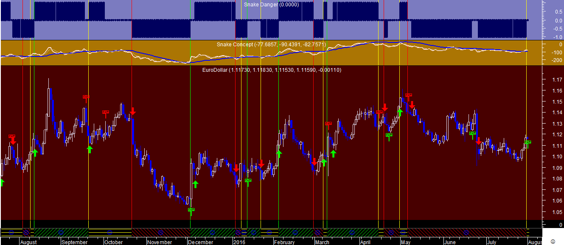Click the green buy arrow on September's yellow line
564x245 pixels.
(x=90, y=149)
